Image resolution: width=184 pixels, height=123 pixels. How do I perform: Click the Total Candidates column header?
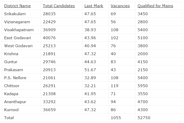click(x=59, y=6)
